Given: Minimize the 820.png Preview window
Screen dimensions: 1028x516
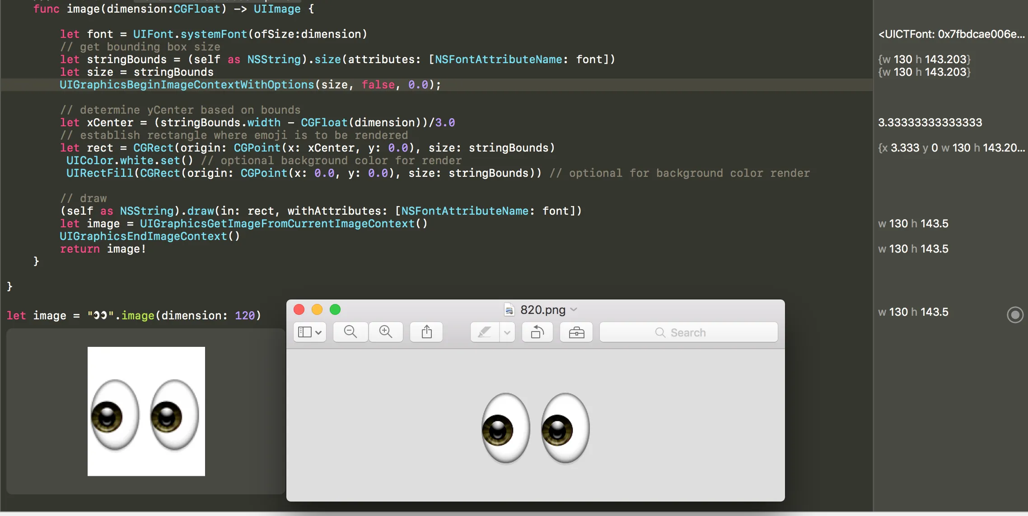Looking at the screenshot, I should (317, 309).
